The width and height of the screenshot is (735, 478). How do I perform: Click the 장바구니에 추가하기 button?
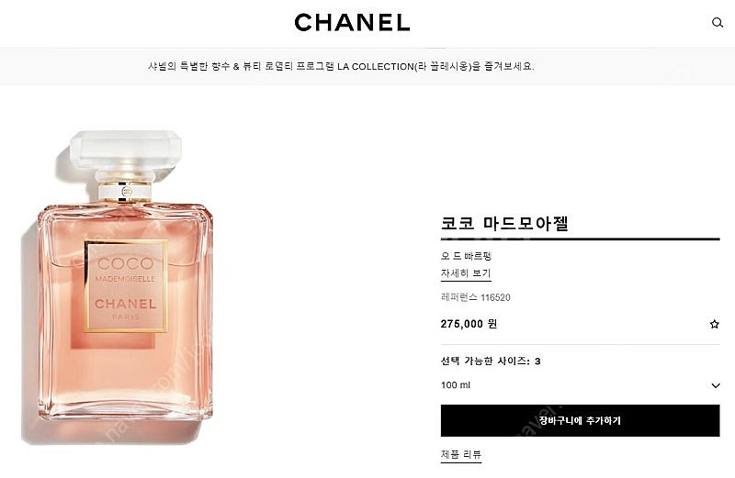pyautogui.click(x=581, y=420)
